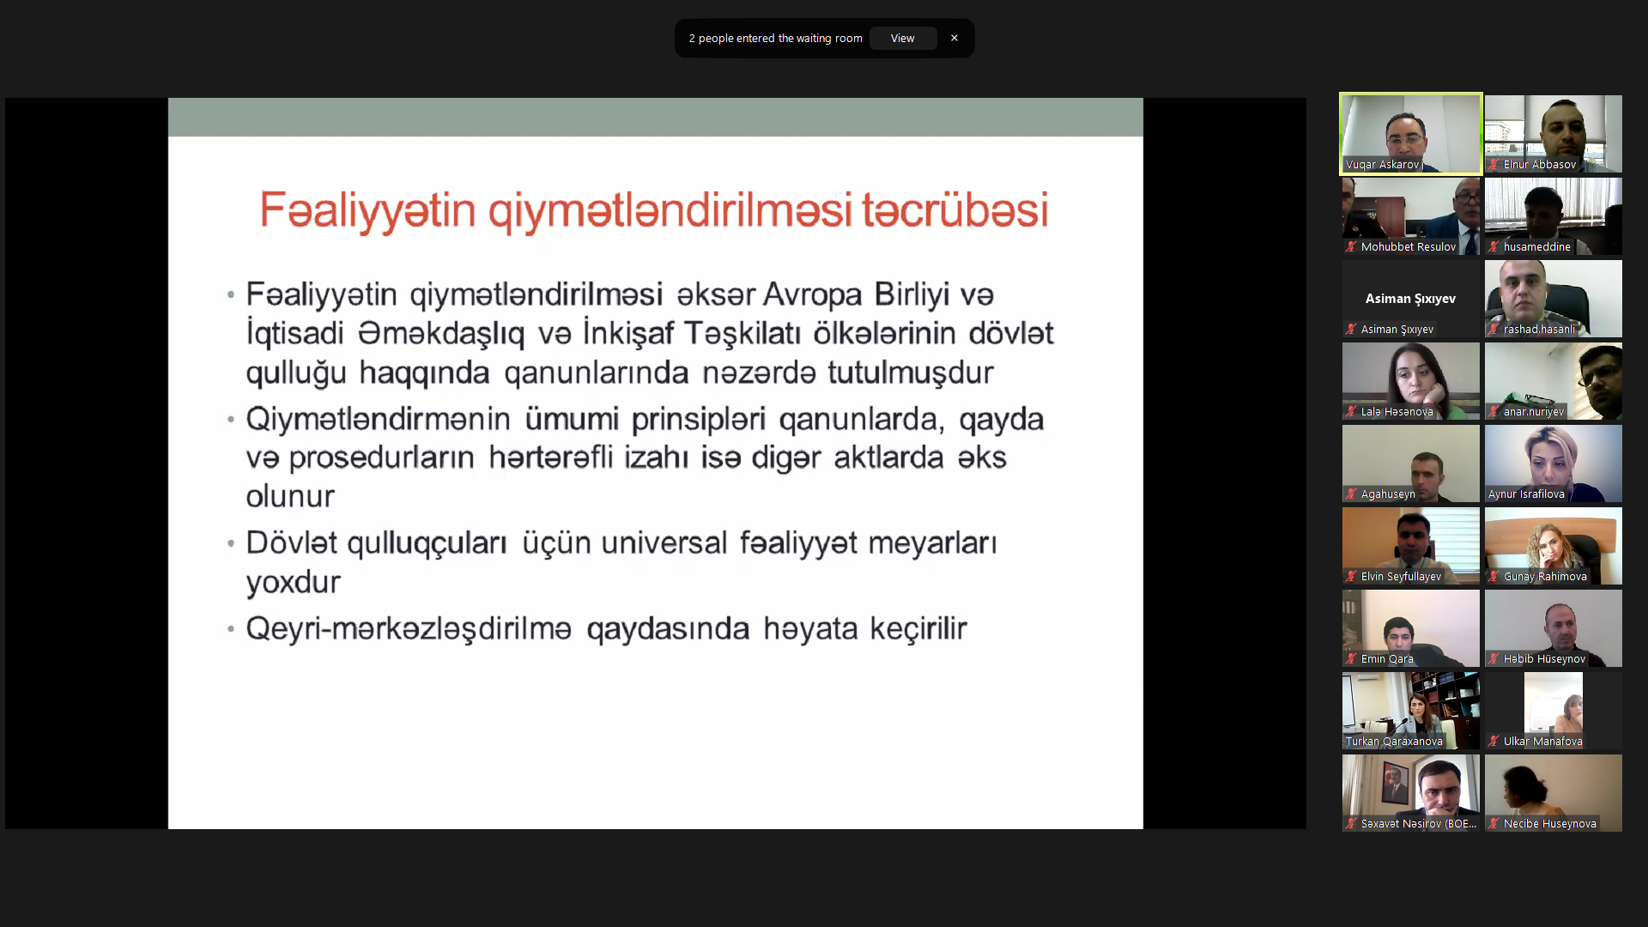Image resolution: width=1648 pixels, height=927 pixels.
Task: Click bullet mentioning 'Avropa Birliyi'
Action: [x=650, y=333]
